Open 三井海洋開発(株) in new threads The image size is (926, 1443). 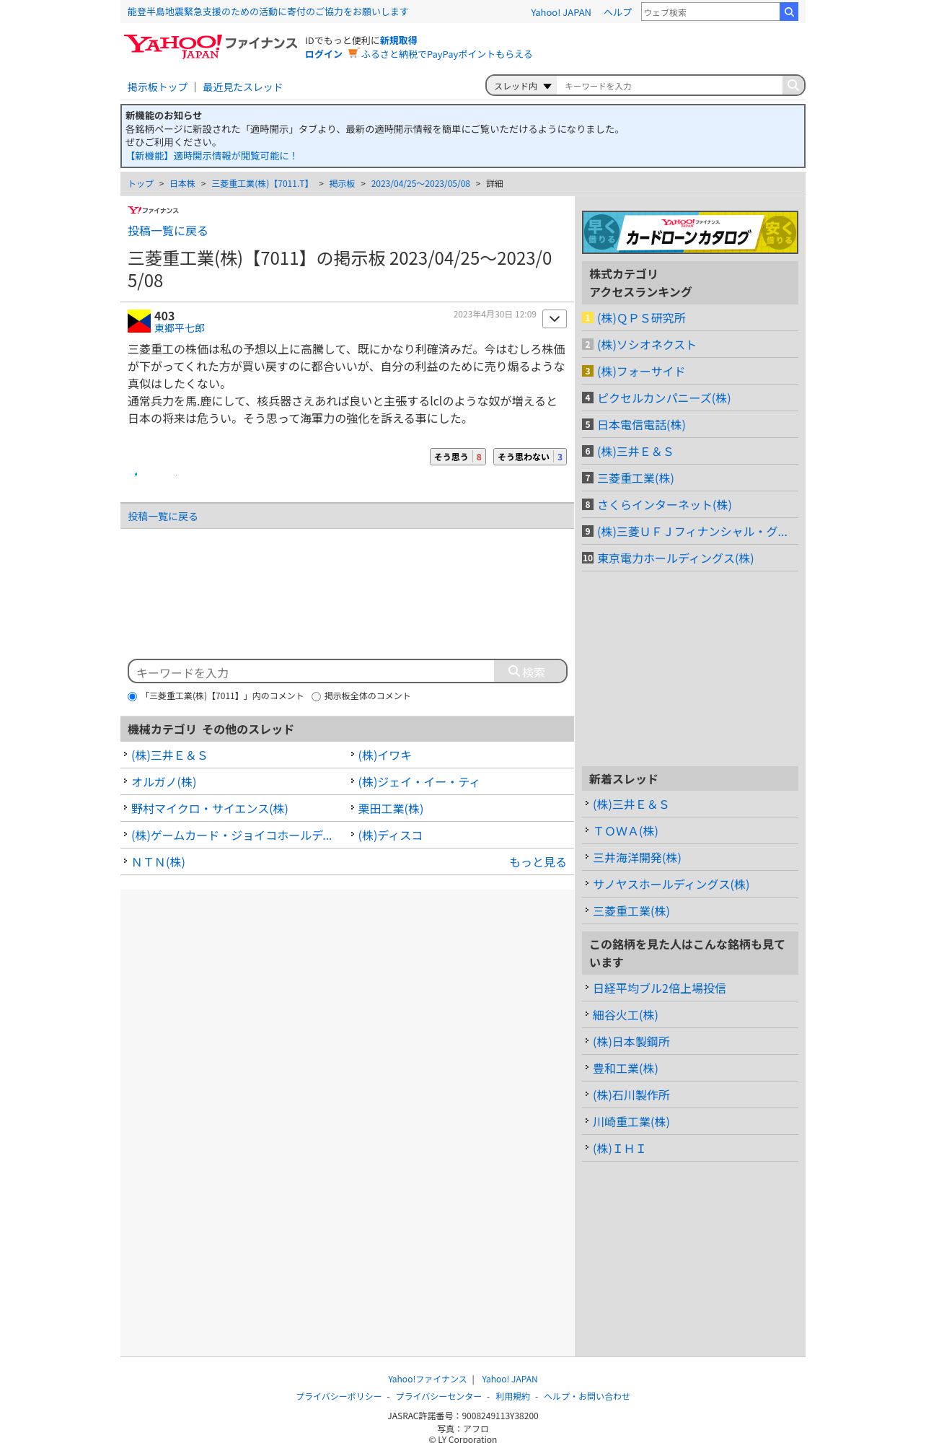(x=637, y=858)
